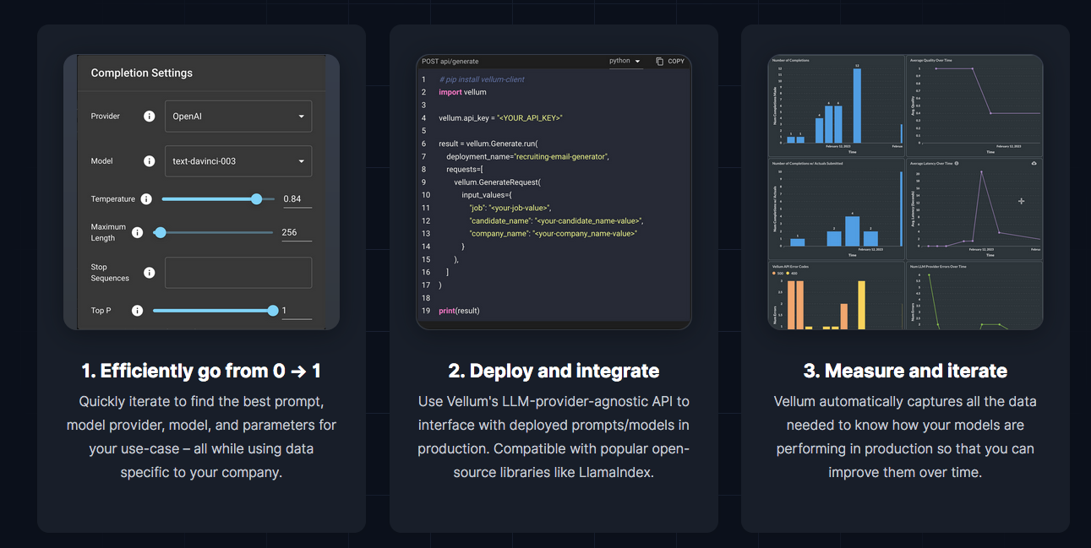Viewport: 1091px width, 548px height.
Task: Click the POST api/generate label
Action: pos(450,62)
